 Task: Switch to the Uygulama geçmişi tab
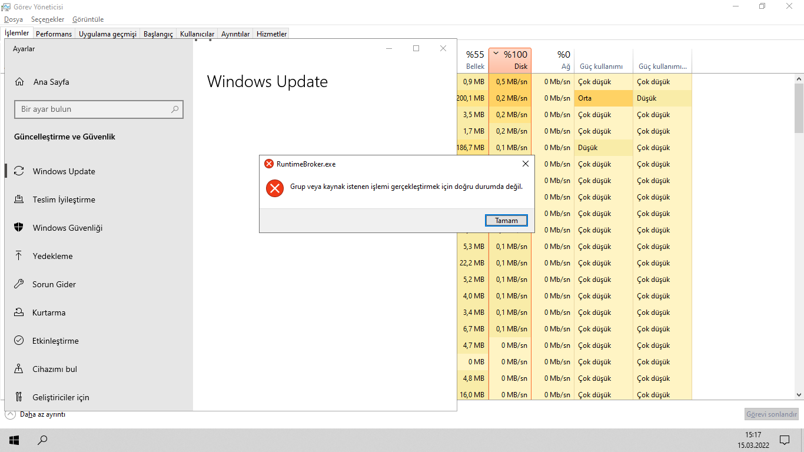(x=108, y=34)
